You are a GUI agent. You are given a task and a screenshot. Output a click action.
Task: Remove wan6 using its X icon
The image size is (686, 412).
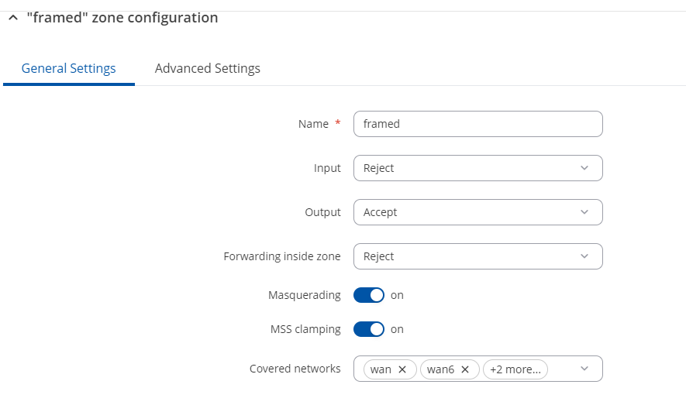465,369
